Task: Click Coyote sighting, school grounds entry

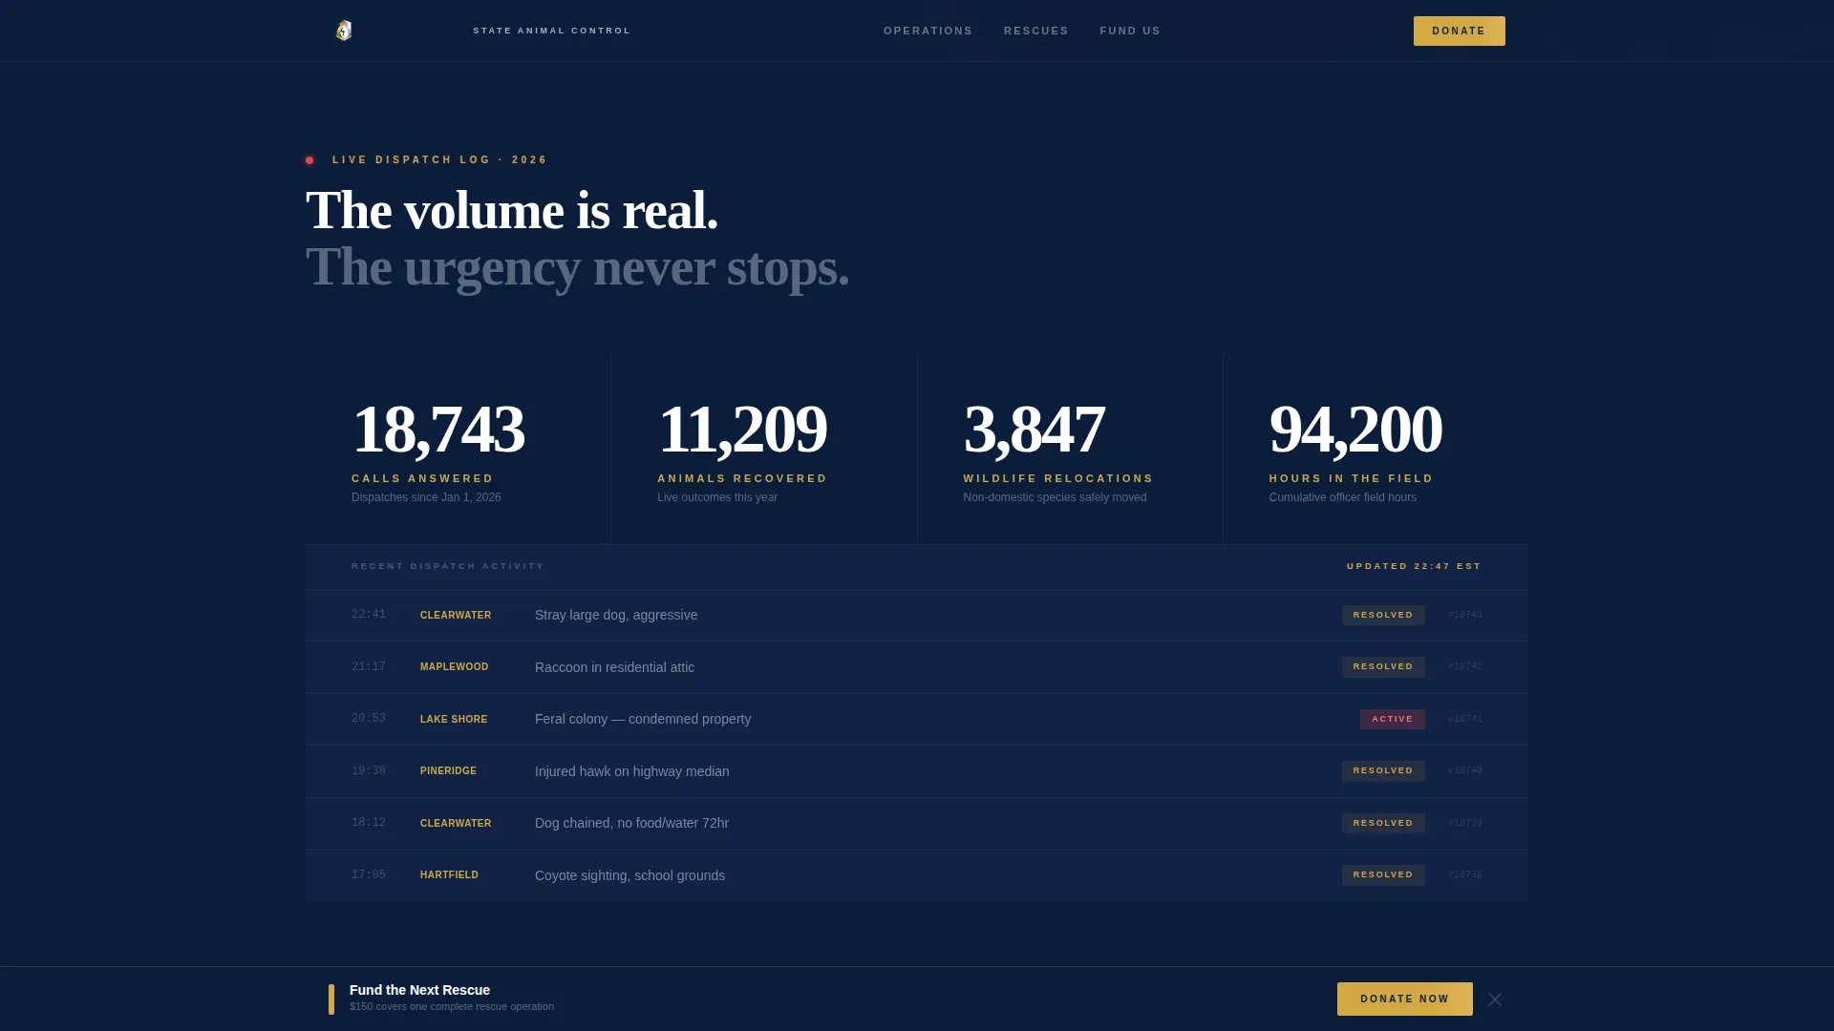Action: [x=629, y=875]
